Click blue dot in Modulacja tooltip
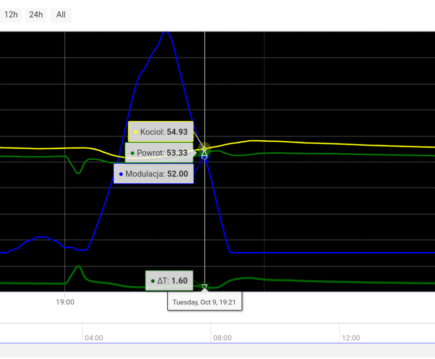435x359 pixels. [120, 174]
